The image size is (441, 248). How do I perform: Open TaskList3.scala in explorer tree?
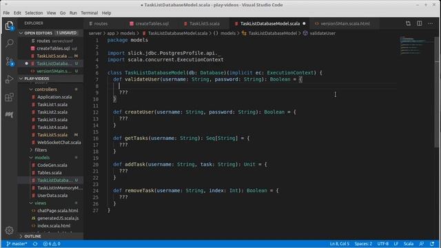point(52,120)
